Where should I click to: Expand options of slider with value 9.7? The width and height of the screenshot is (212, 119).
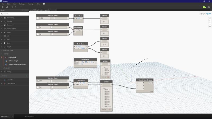coord(38,87)
